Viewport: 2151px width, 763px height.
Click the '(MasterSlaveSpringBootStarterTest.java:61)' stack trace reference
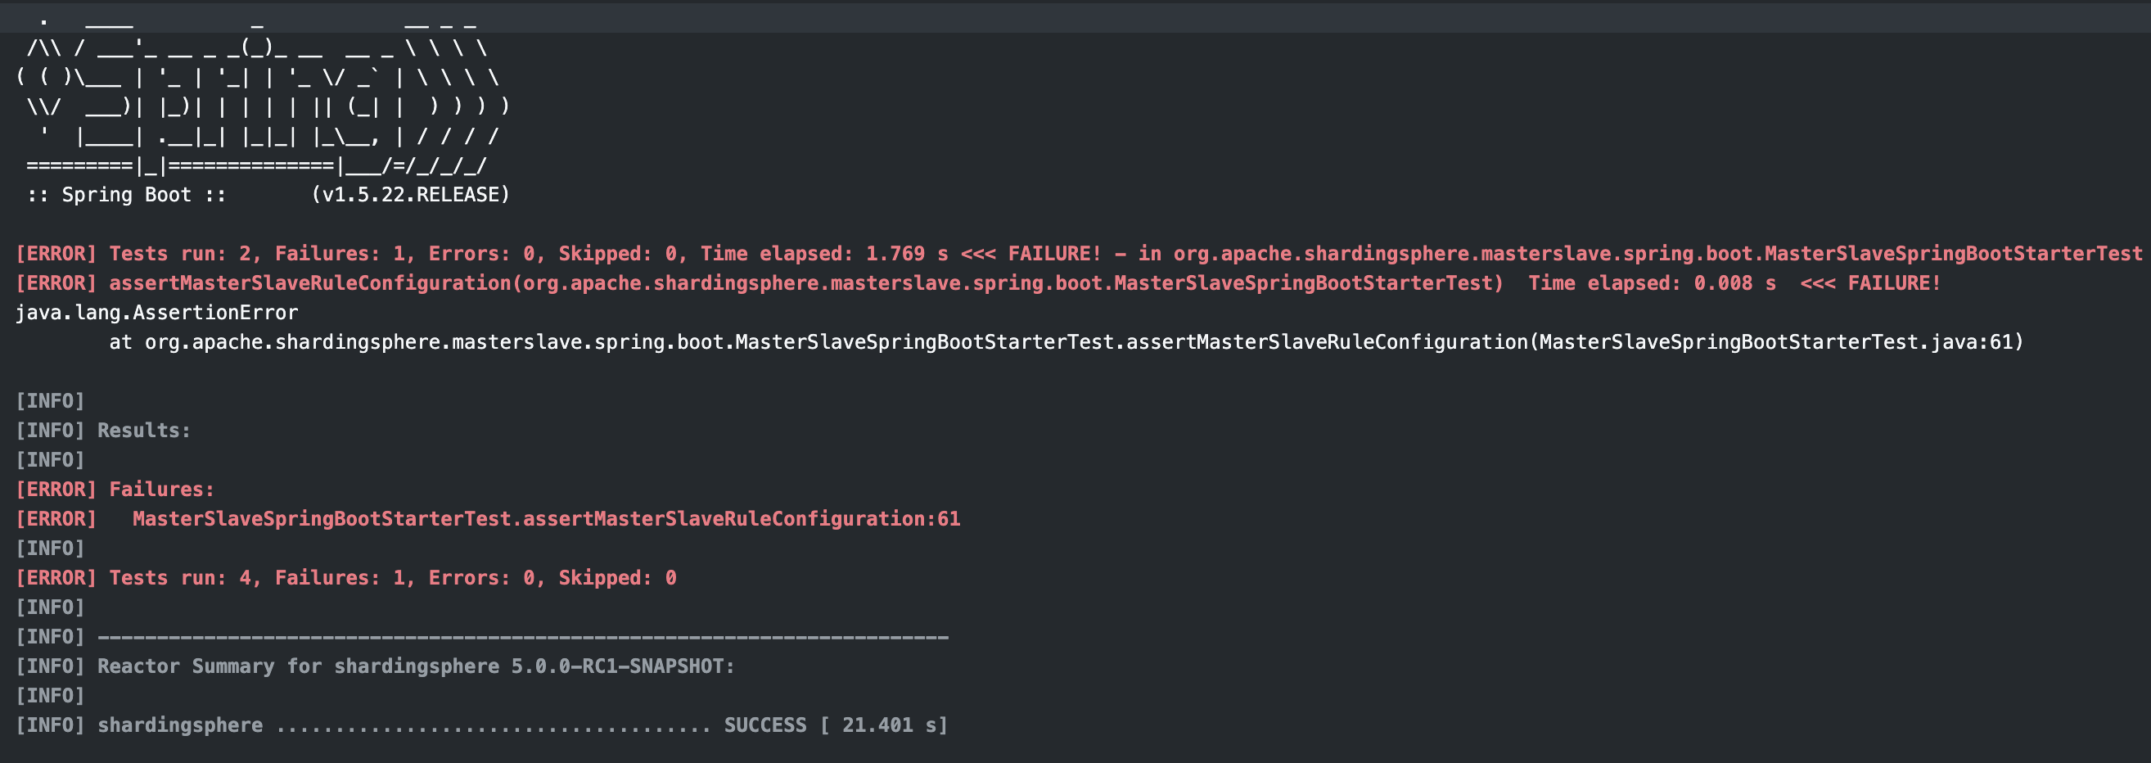[x=1776, y=342]
